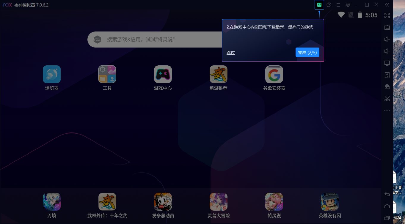Click the battery status icon
This screenshot has height=224, width=405.
[360, 15]
